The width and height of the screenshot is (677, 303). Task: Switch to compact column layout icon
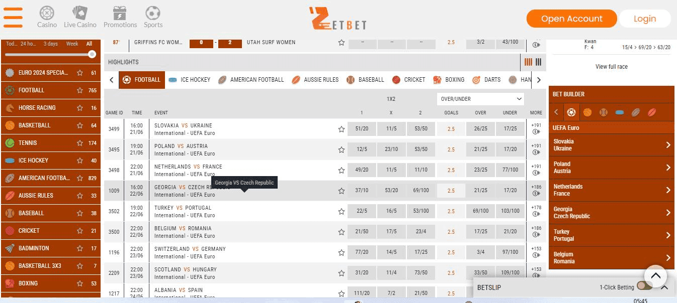tap(539, 62)
